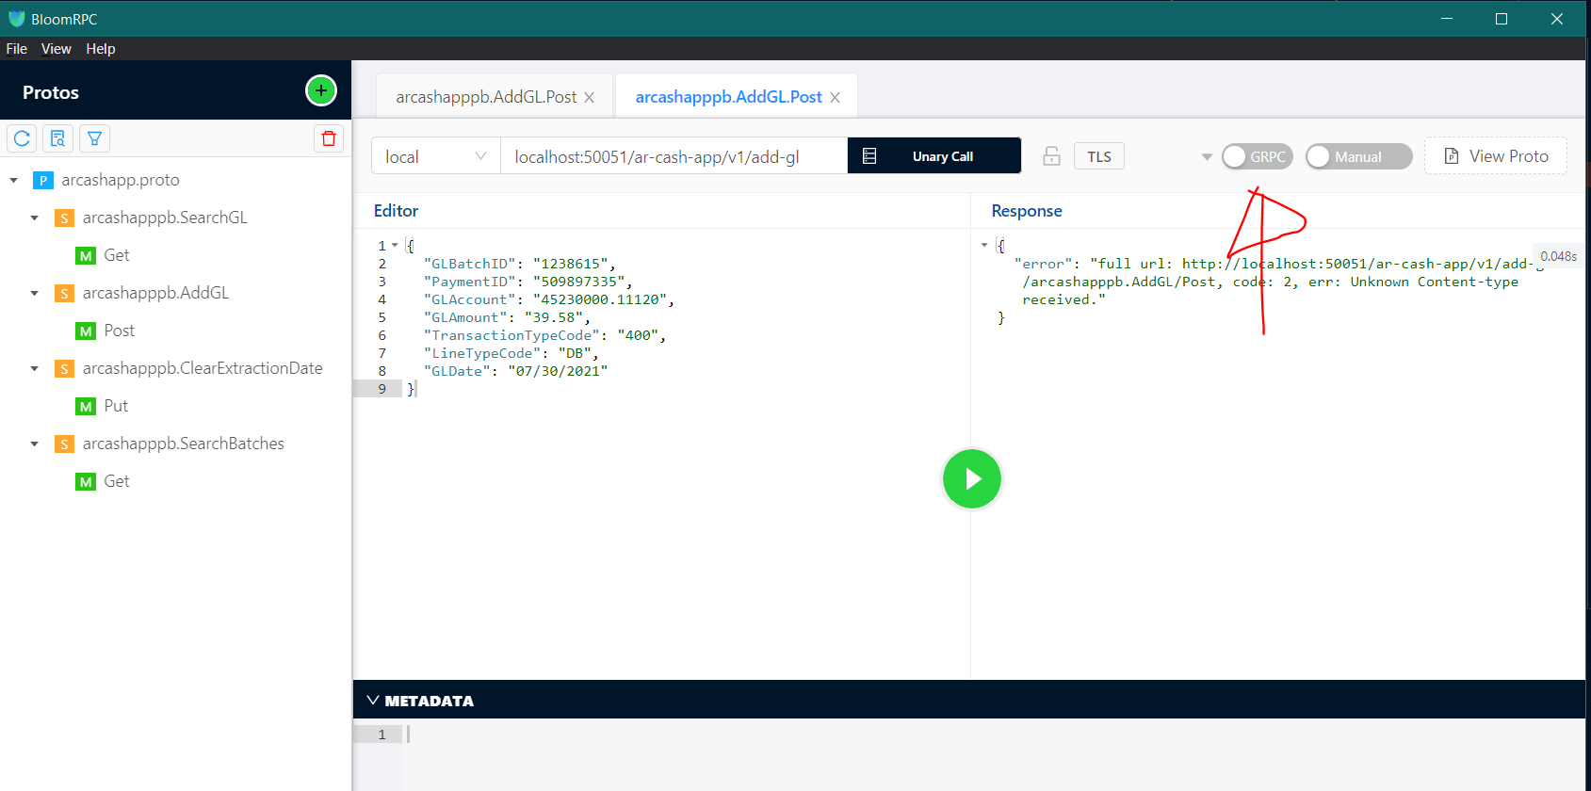
Task: Click the arcashapp.proto file name
Action: point(121,180)
